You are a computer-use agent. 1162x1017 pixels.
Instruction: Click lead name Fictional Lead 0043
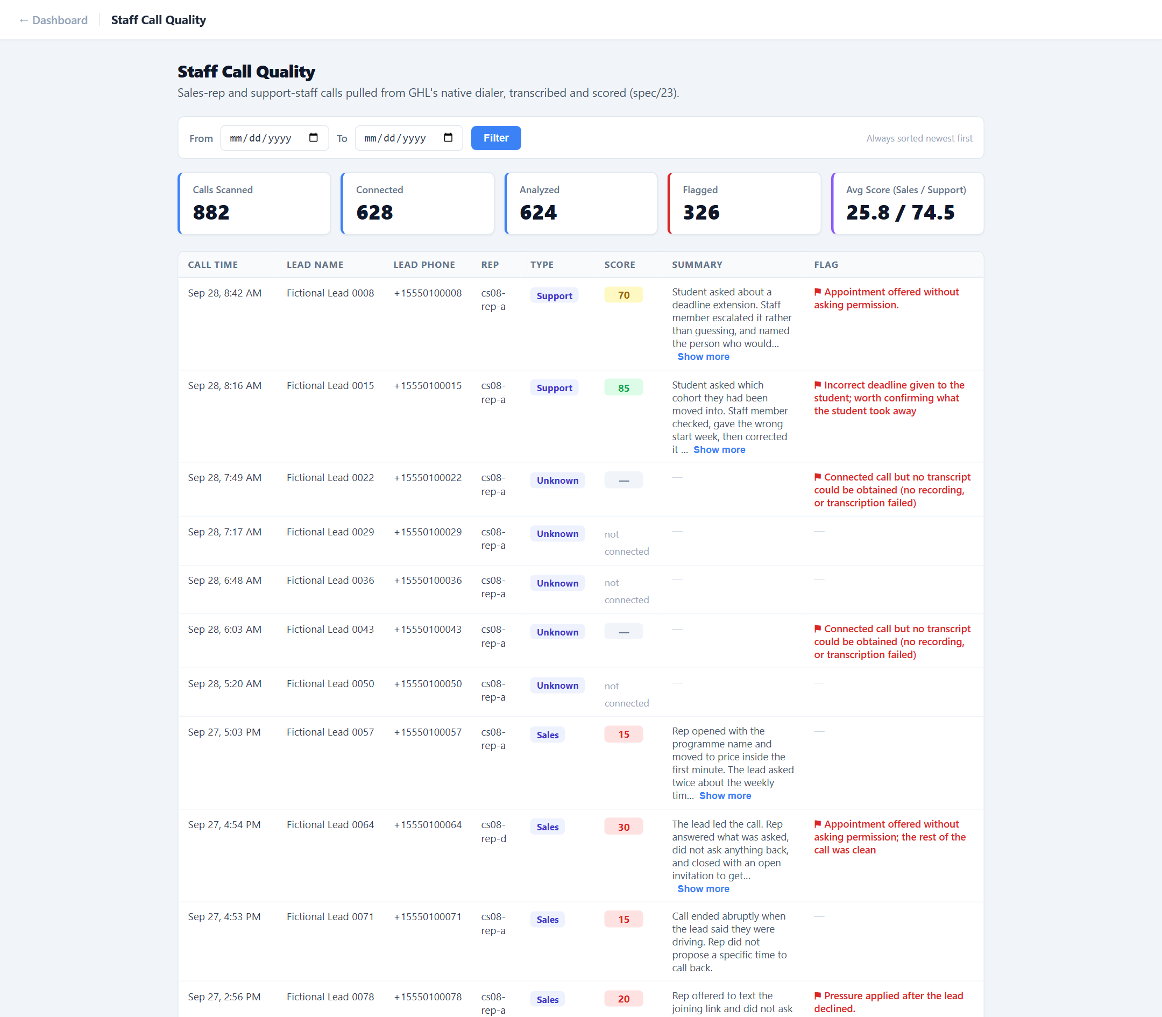click(x=330, y=629)
